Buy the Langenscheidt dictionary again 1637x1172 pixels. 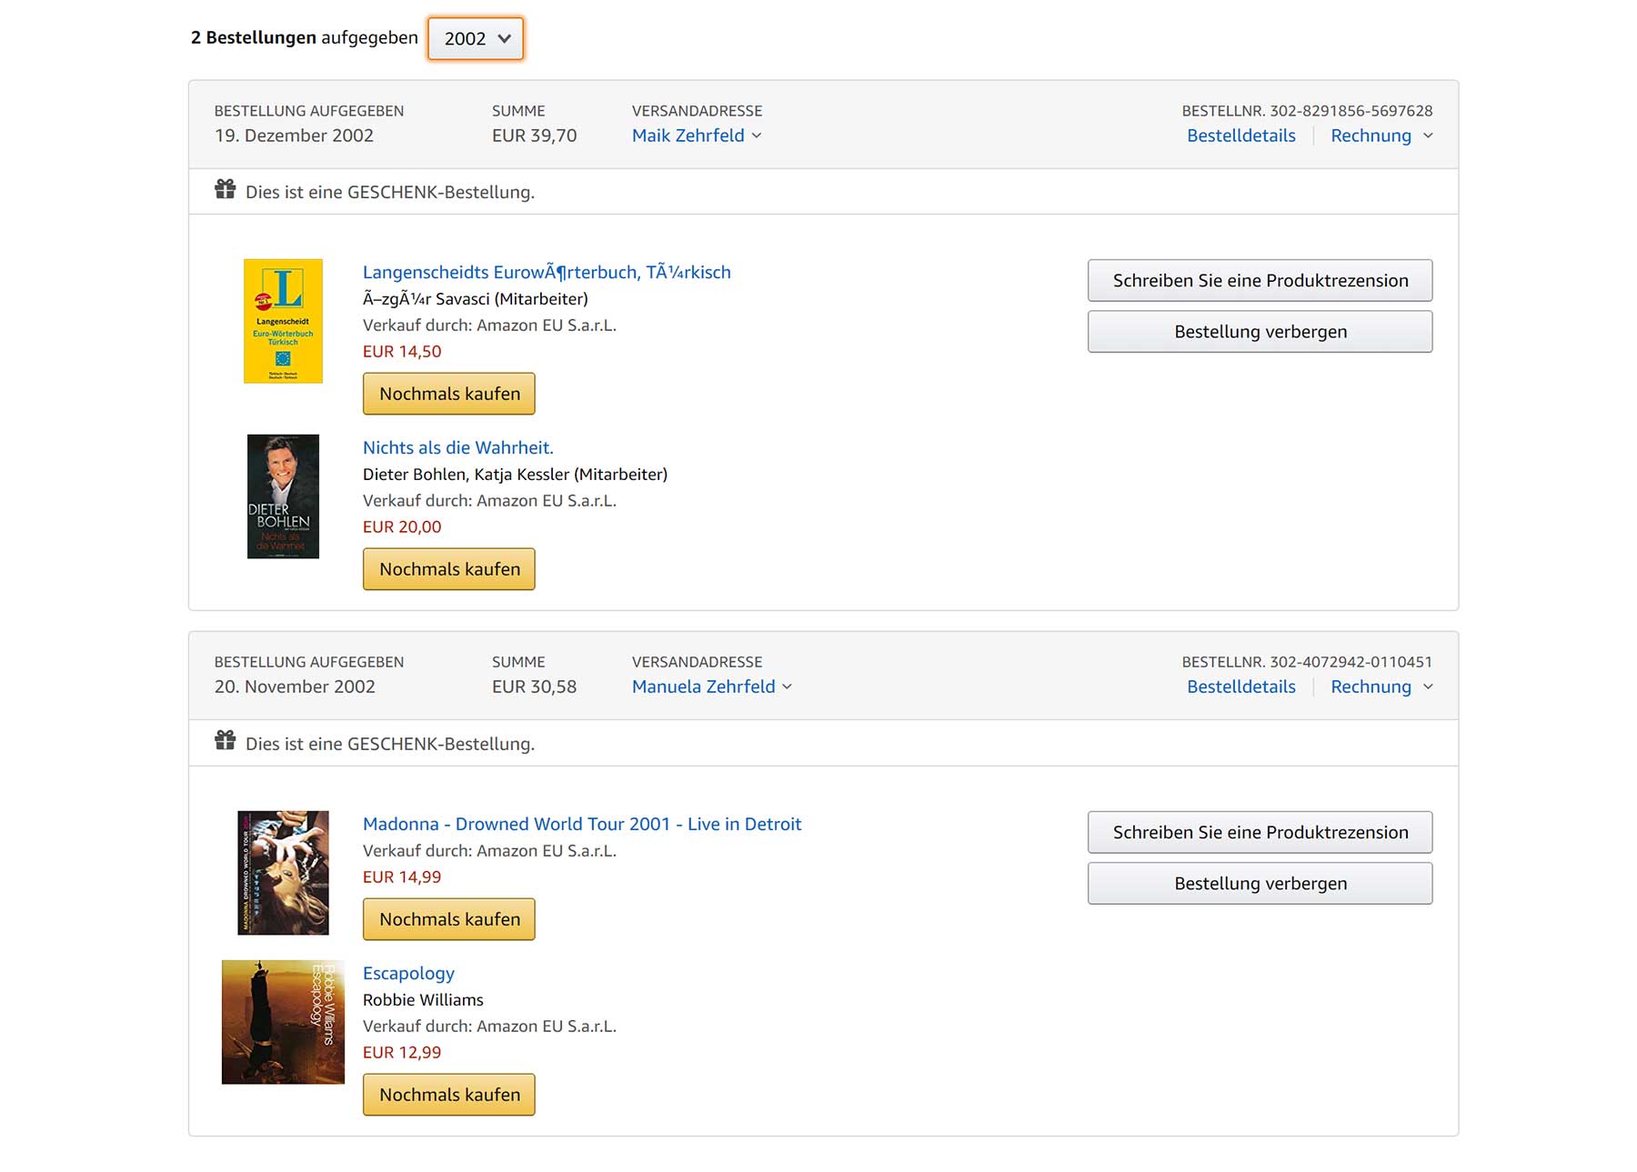coord(449,394)
